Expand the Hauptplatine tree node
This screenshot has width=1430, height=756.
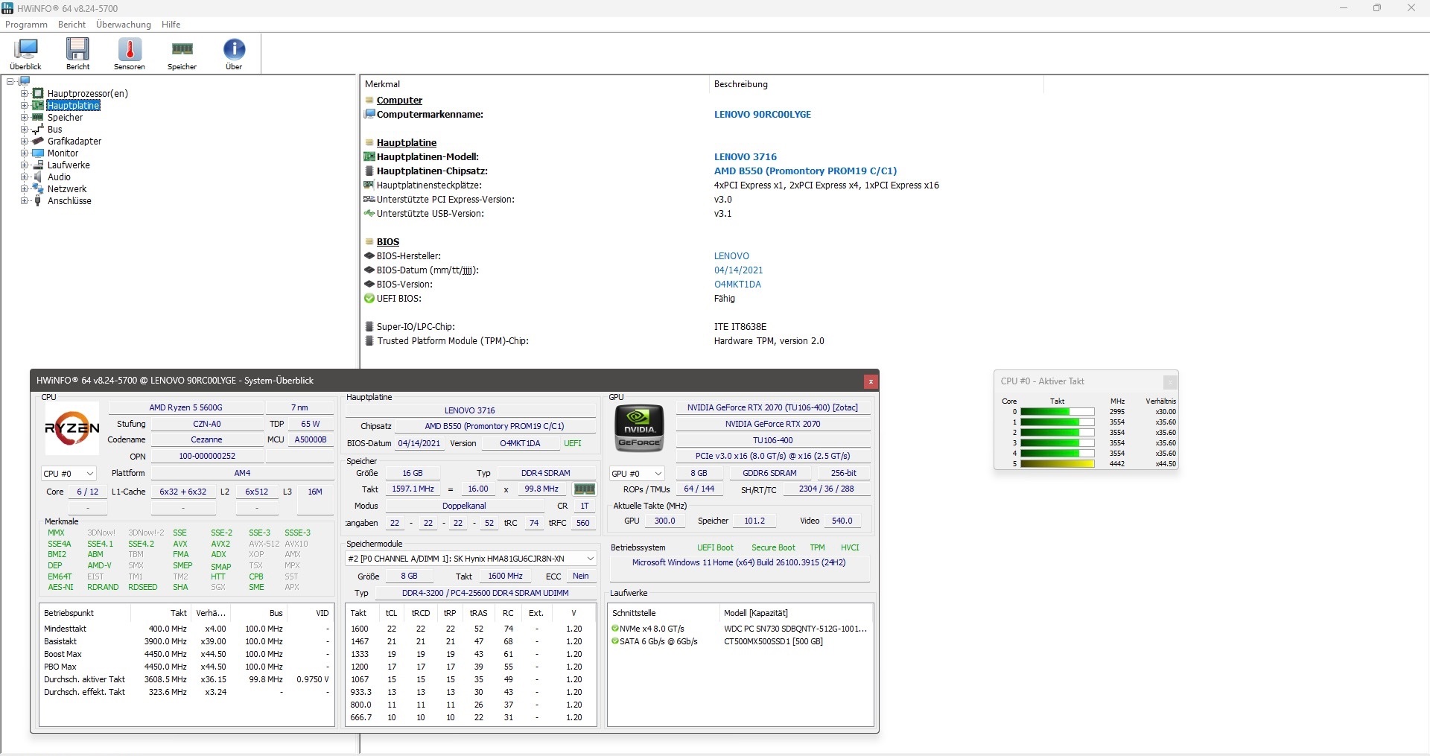coord(24,105)
